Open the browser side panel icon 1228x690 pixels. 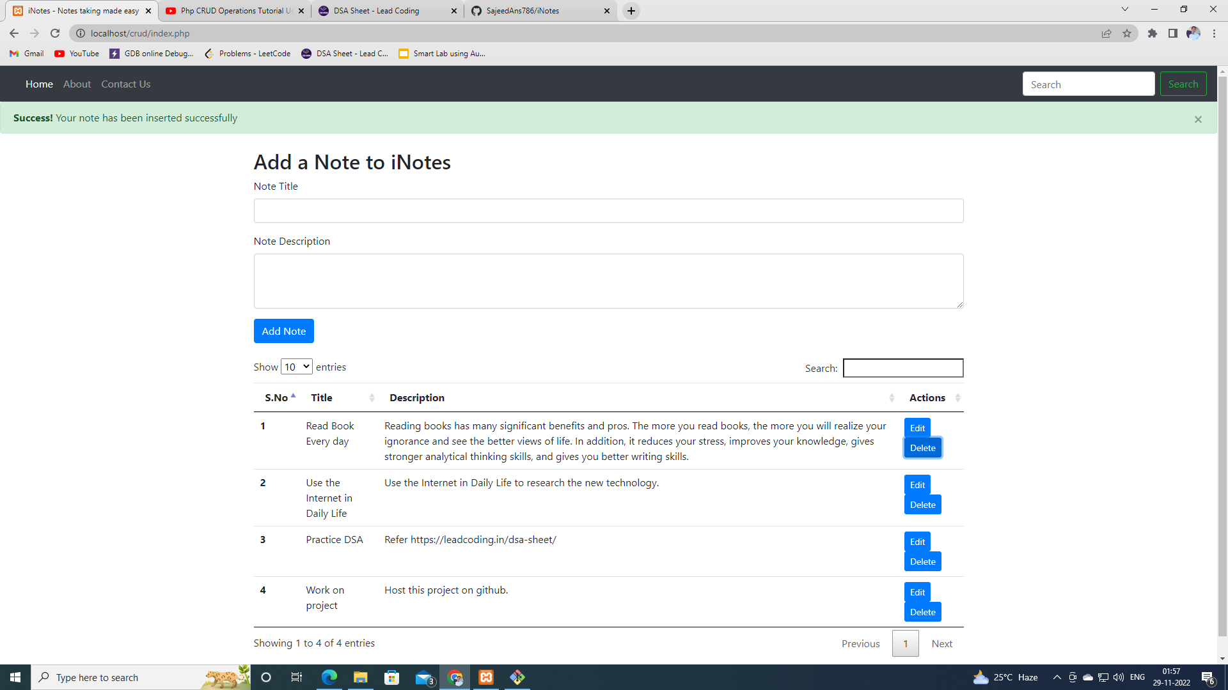click(x=1173, y=33)
